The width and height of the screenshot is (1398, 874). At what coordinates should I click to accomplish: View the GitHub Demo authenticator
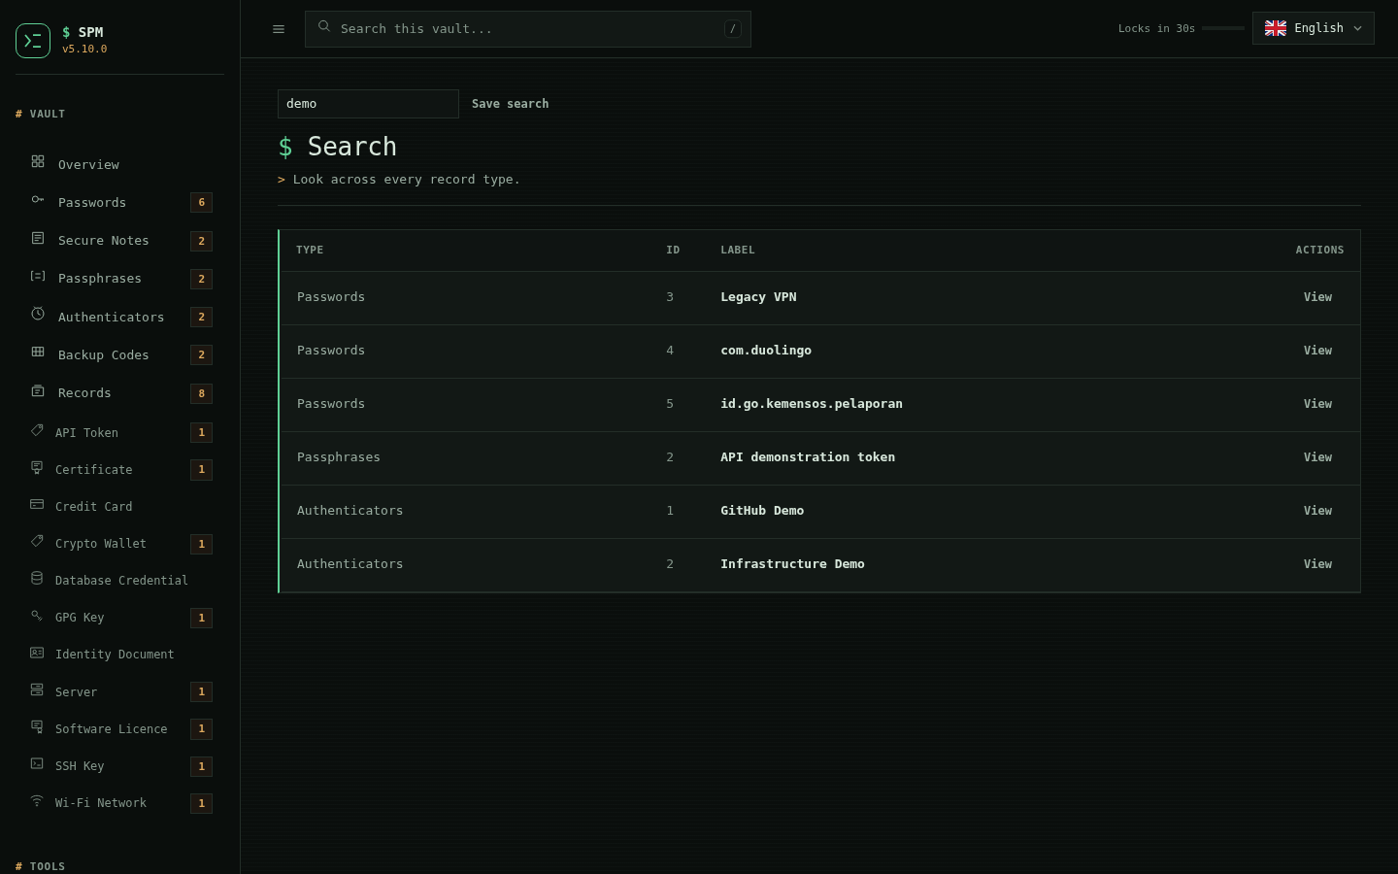pos(1317,511)
